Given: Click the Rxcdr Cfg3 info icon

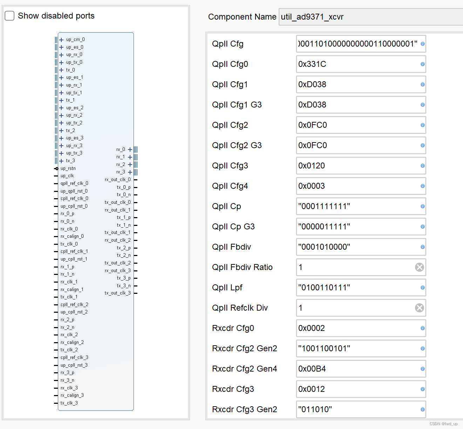Looking at the screenshot, I should pyautogui.click(x=423, y=389).
